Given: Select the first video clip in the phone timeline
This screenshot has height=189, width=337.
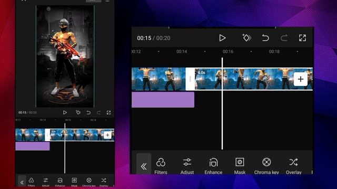Looking at the screenshot, I should click(x=30, y=135).
